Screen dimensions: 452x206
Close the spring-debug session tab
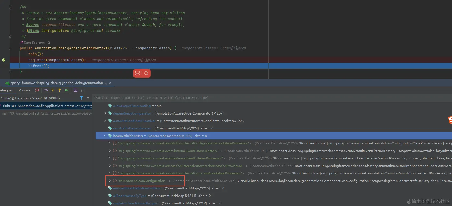click(x=110, y=83)
